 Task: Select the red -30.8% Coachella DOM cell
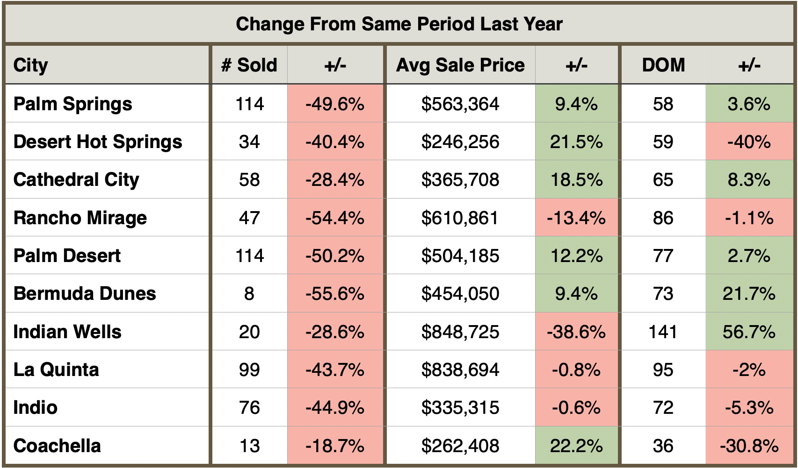tap(749, 446)
